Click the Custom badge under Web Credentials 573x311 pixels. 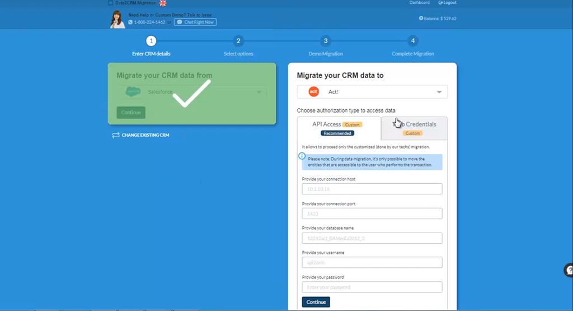click(x=412, y=133)
